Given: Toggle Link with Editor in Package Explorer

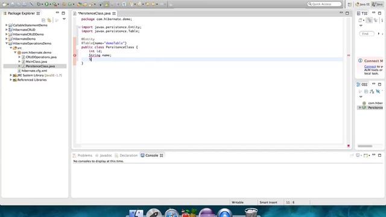Looking at the screenshot, I should point(49,20).
